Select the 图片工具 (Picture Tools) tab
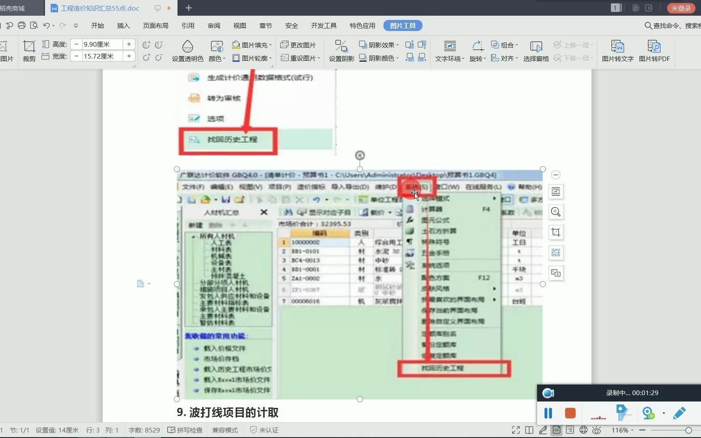701x438 pixels. [x=403, y=25]
